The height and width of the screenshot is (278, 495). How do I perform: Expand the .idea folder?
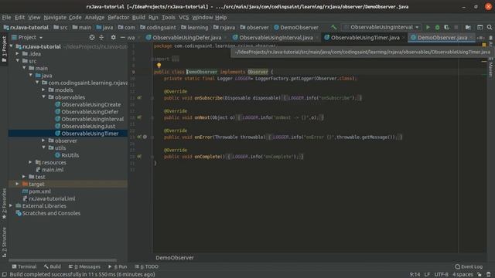tap(18, 53)
